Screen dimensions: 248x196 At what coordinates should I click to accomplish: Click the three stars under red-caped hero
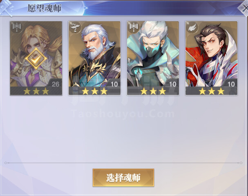[212, 91]
